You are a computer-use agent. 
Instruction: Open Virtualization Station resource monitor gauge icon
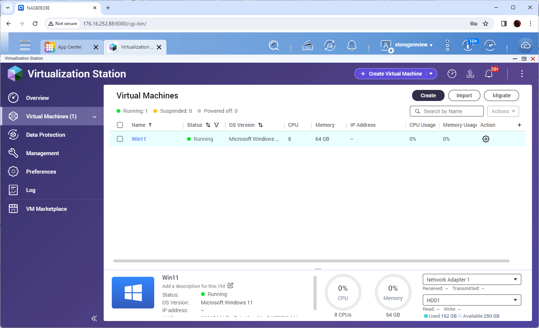pos(452,74)
